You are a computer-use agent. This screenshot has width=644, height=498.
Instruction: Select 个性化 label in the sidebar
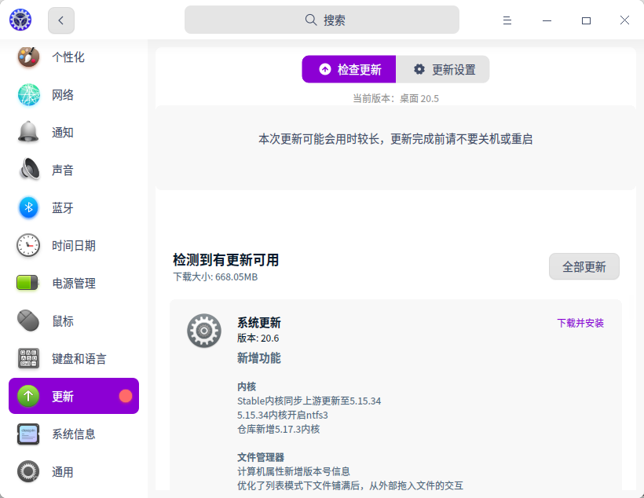coord(68,57)
